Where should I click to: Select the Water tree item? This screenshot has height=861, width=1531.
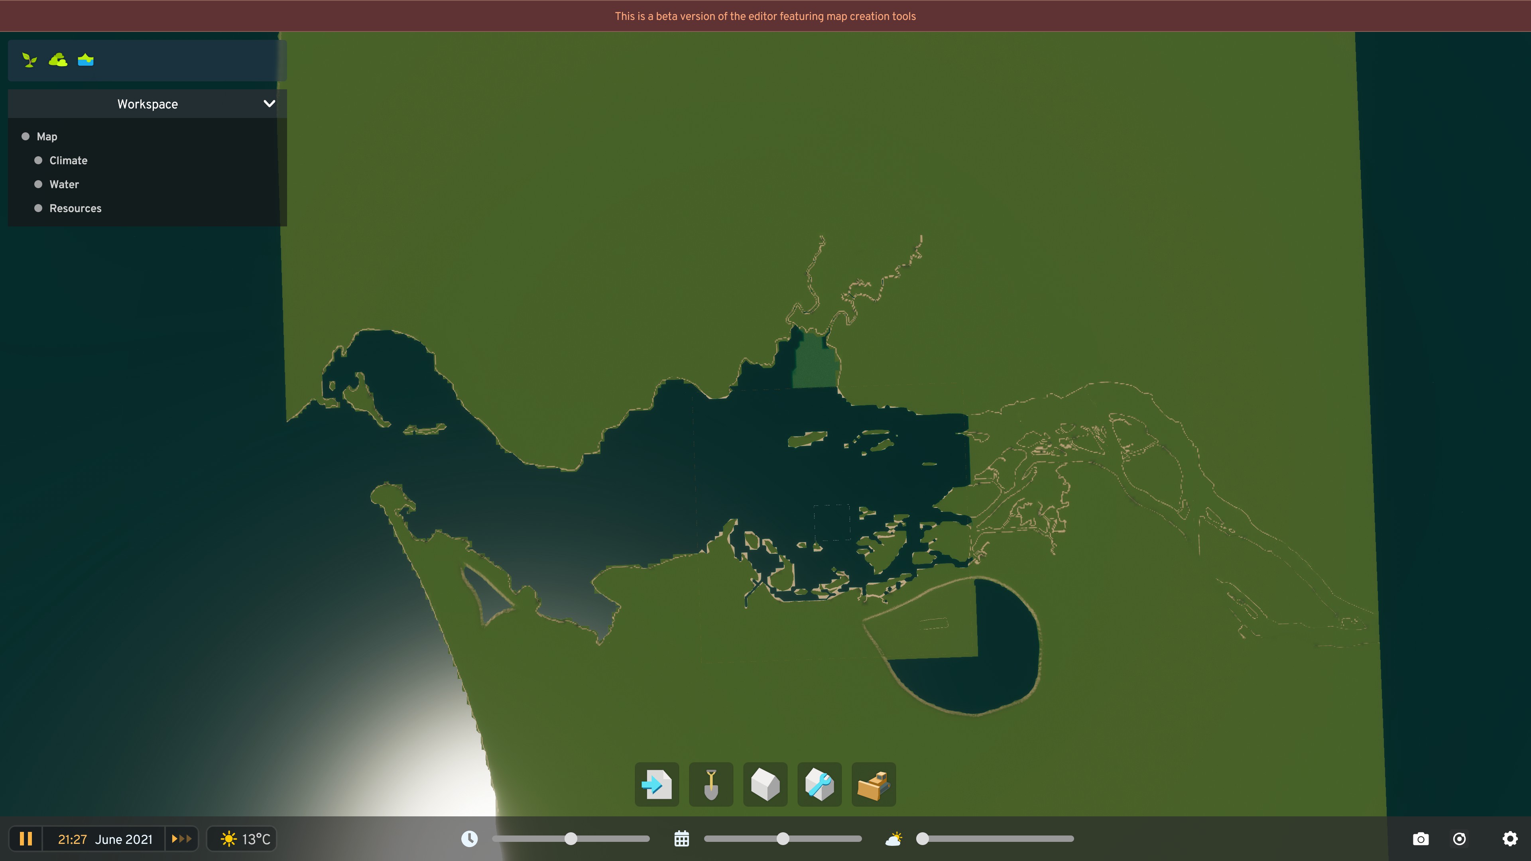pos(64,184)
